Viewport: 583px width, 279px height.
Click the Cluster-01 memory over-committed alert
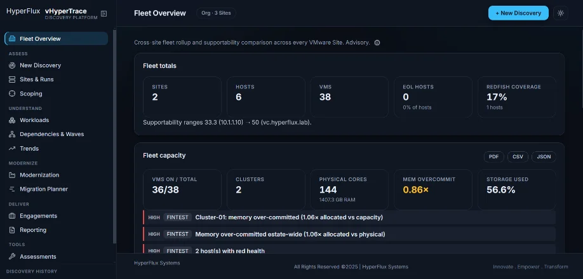(349, 217)
